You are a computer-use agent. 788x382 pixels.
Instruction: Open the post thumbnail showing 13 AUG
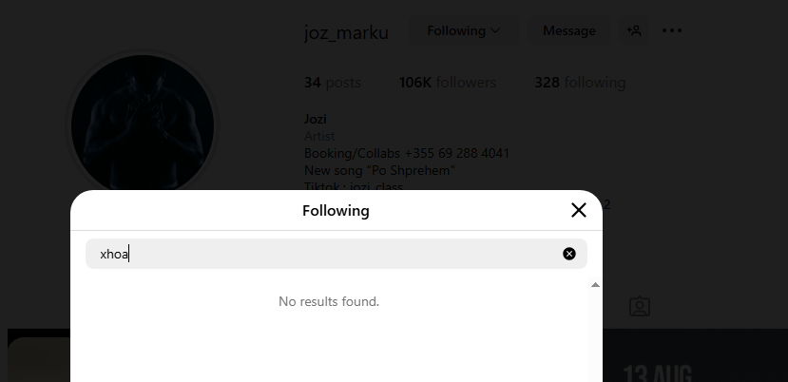pyautogui.click(x=695, y=355)
